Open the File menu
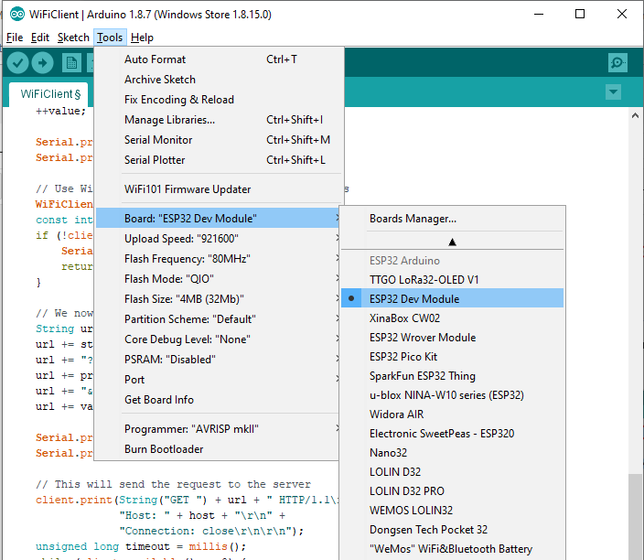Viewport: 644px width, 560px height. click(15, 38)
